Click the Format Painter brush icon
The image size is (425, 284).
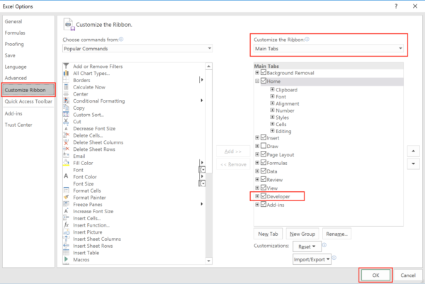[x=66, y=198]
